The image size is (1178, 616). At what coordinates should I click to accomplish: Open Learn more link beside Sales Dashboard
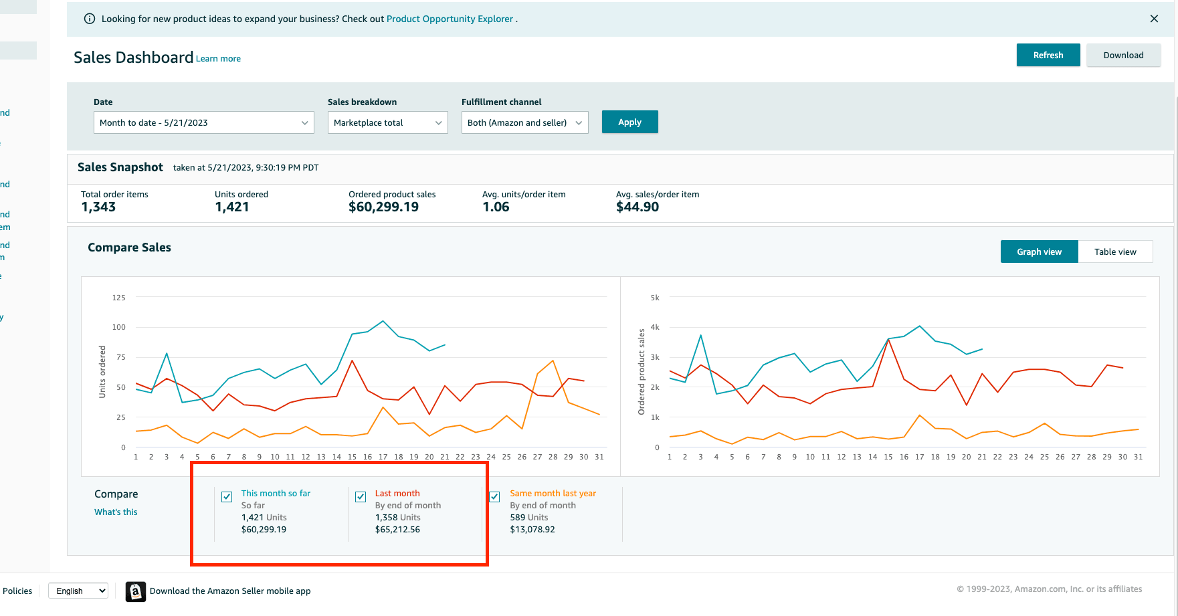pyautogui.click(x=218, y=59)
